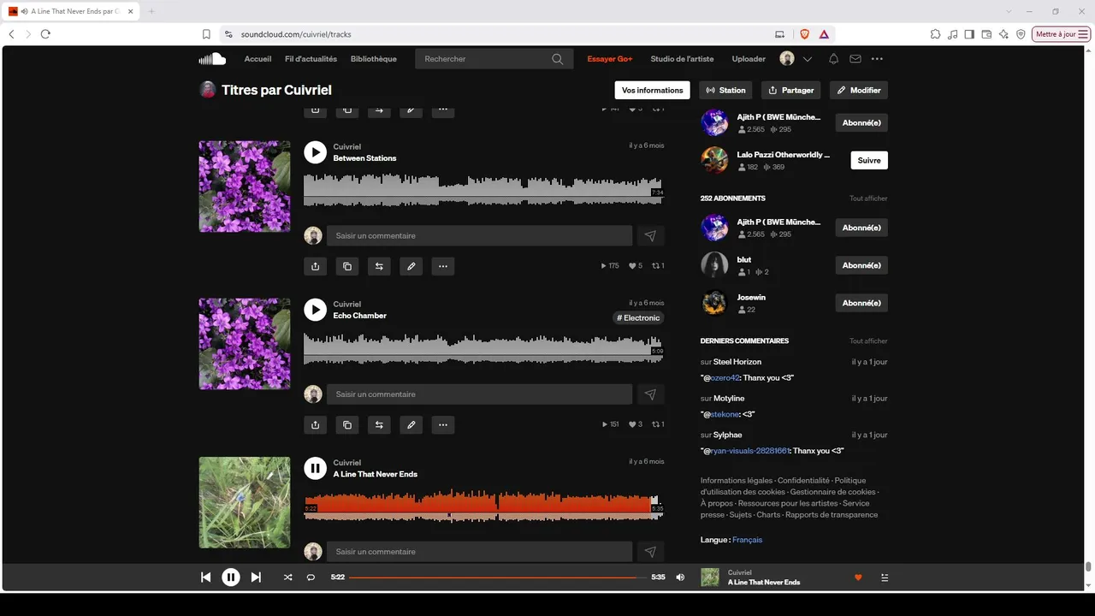The image size is (1095, 616).
Task: Open the tab search chevron in title bar
Action: coord(1009,11)
